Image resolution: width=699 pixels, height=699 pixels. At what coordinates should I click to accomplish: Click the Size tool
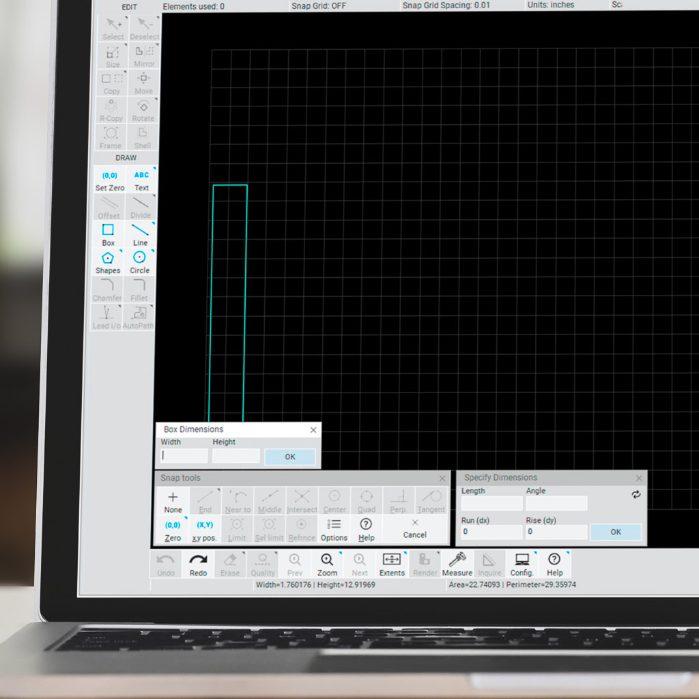tap(113, 56)
